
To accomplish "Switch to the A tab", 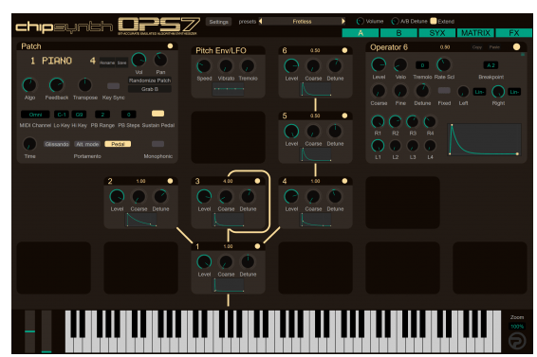I will pyautogui.click(x=361, y=33).
